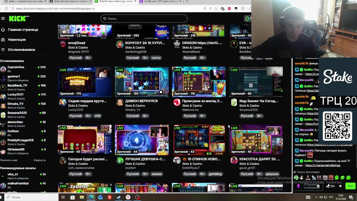Open the Kick hamburger sidebar menu
Viewport: 357px width, 201px height.
pos(3,18)
